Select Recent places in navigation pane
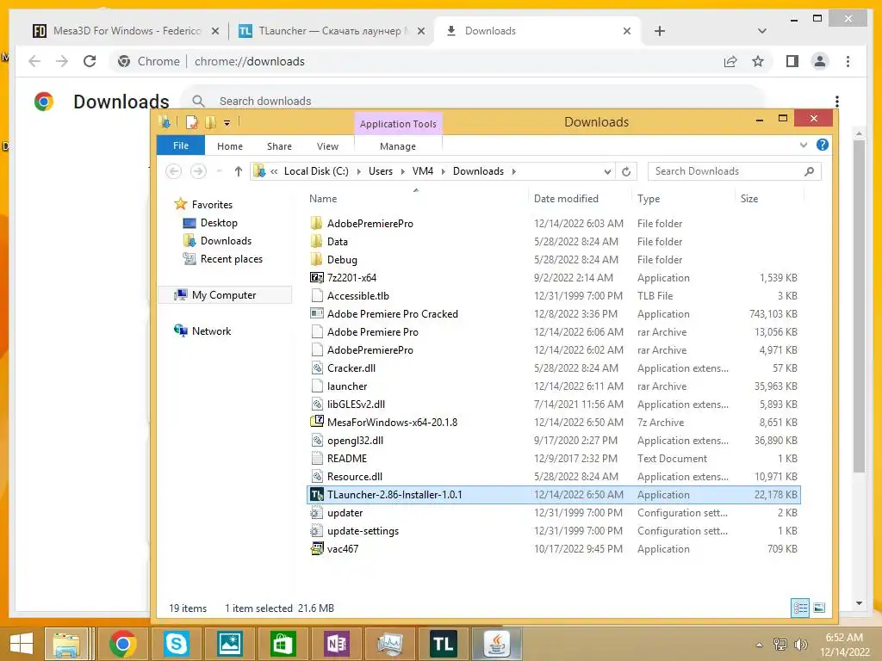Image resolution: width=882 pixels, height=661 pixels. tap(231, 259)
